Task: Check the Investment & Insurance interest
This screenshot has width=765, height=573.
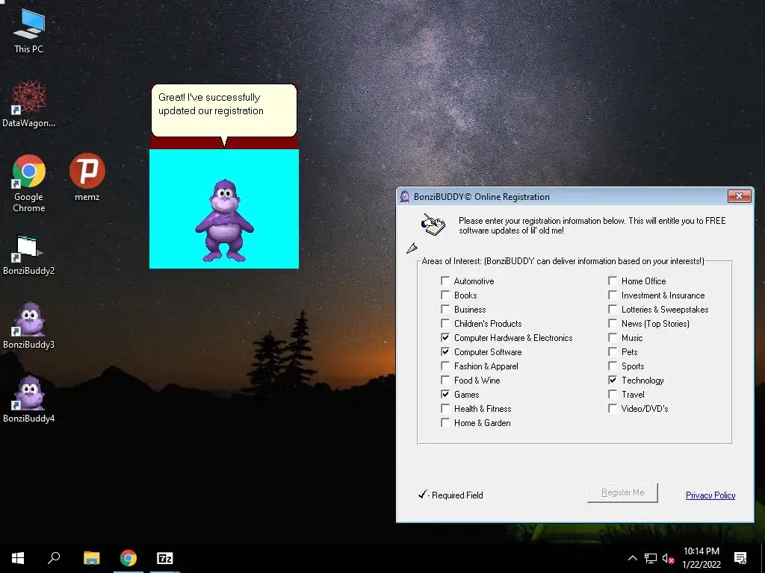Action: click(x=613, y=295)
